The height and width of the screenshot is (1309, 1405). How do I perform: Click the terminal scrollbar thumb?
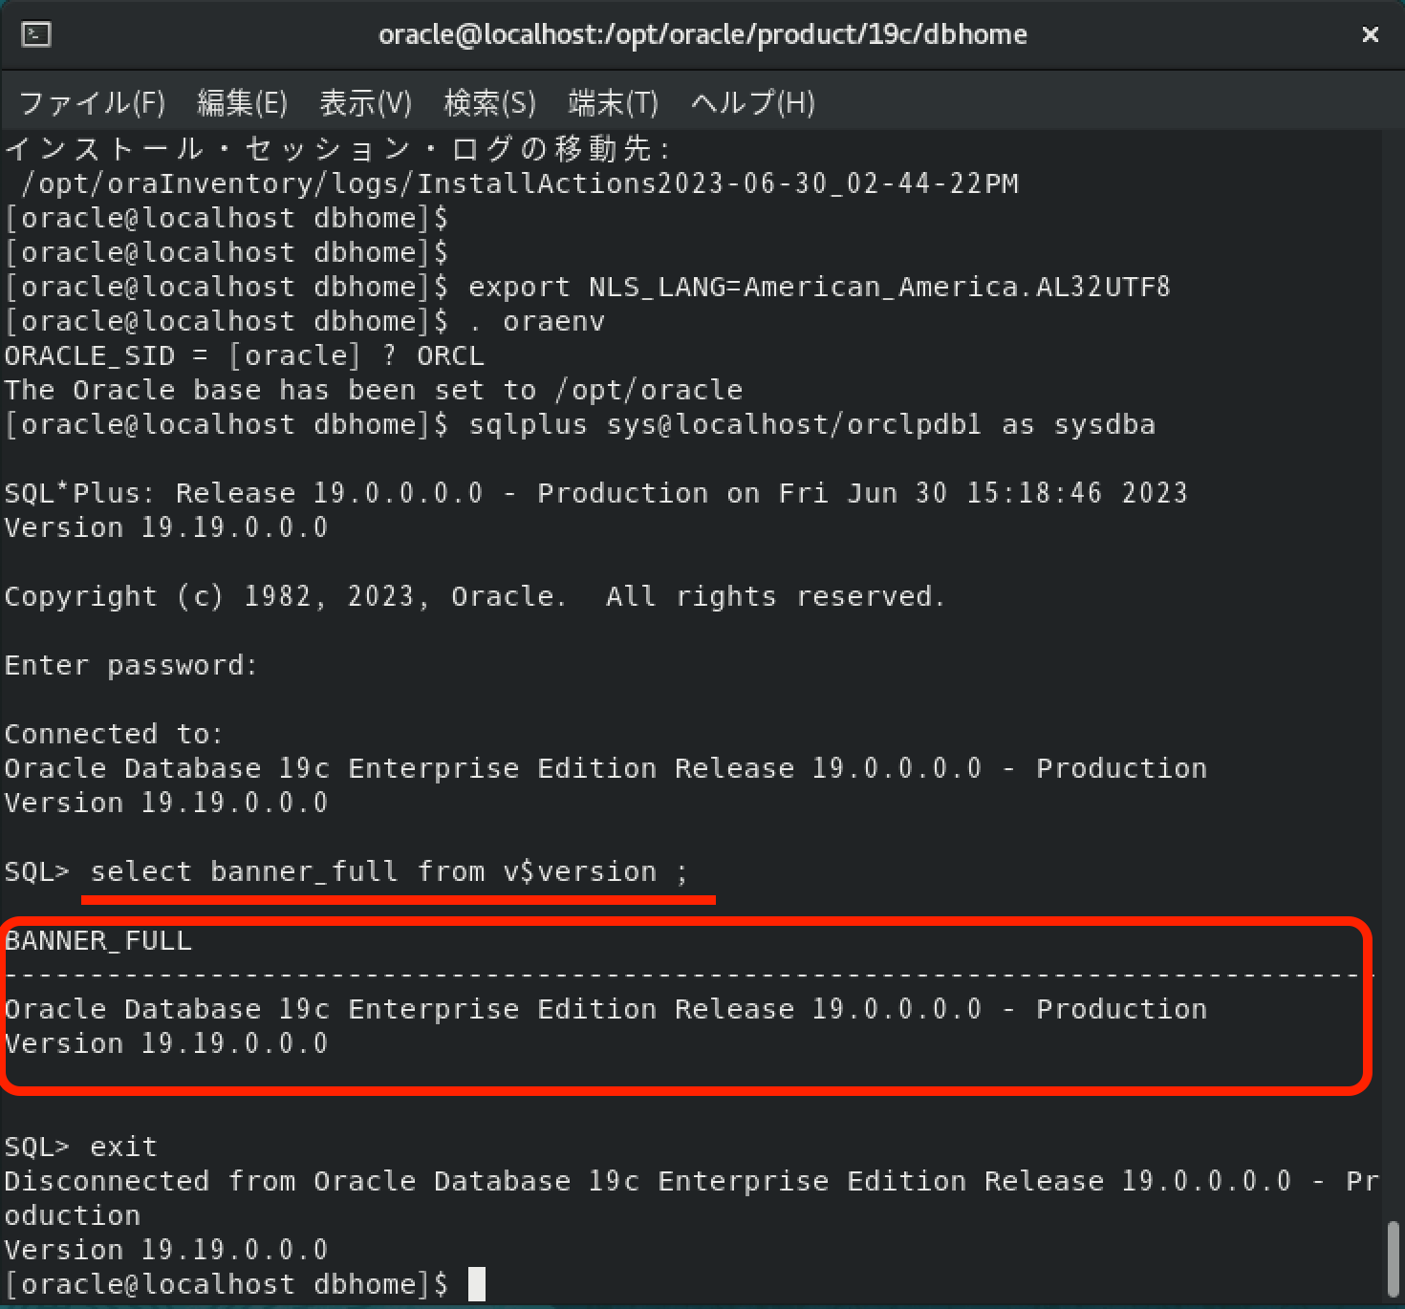pyautogui.click(x=1394, y=1257)
